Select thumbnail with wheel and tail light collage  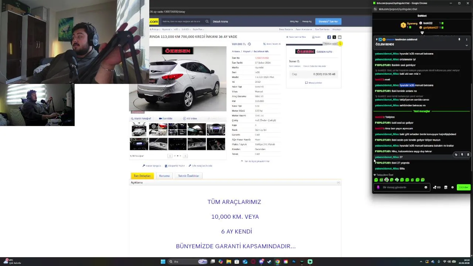coord(158,130)
